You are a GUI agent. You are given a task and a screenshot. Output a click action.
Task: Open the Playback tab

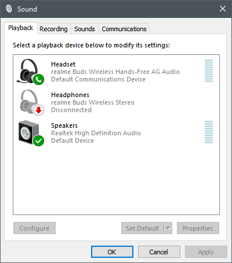[20, 28]
